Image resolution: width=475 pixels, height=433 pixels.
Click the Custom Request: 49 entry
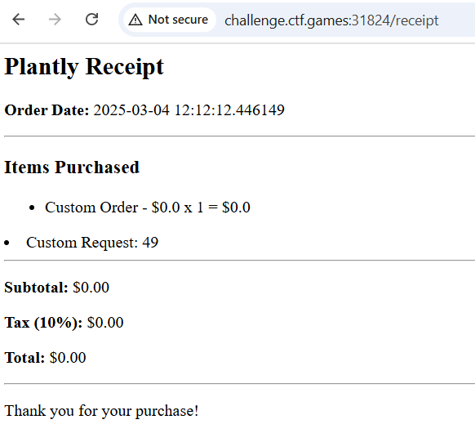(x=92, y=243)
